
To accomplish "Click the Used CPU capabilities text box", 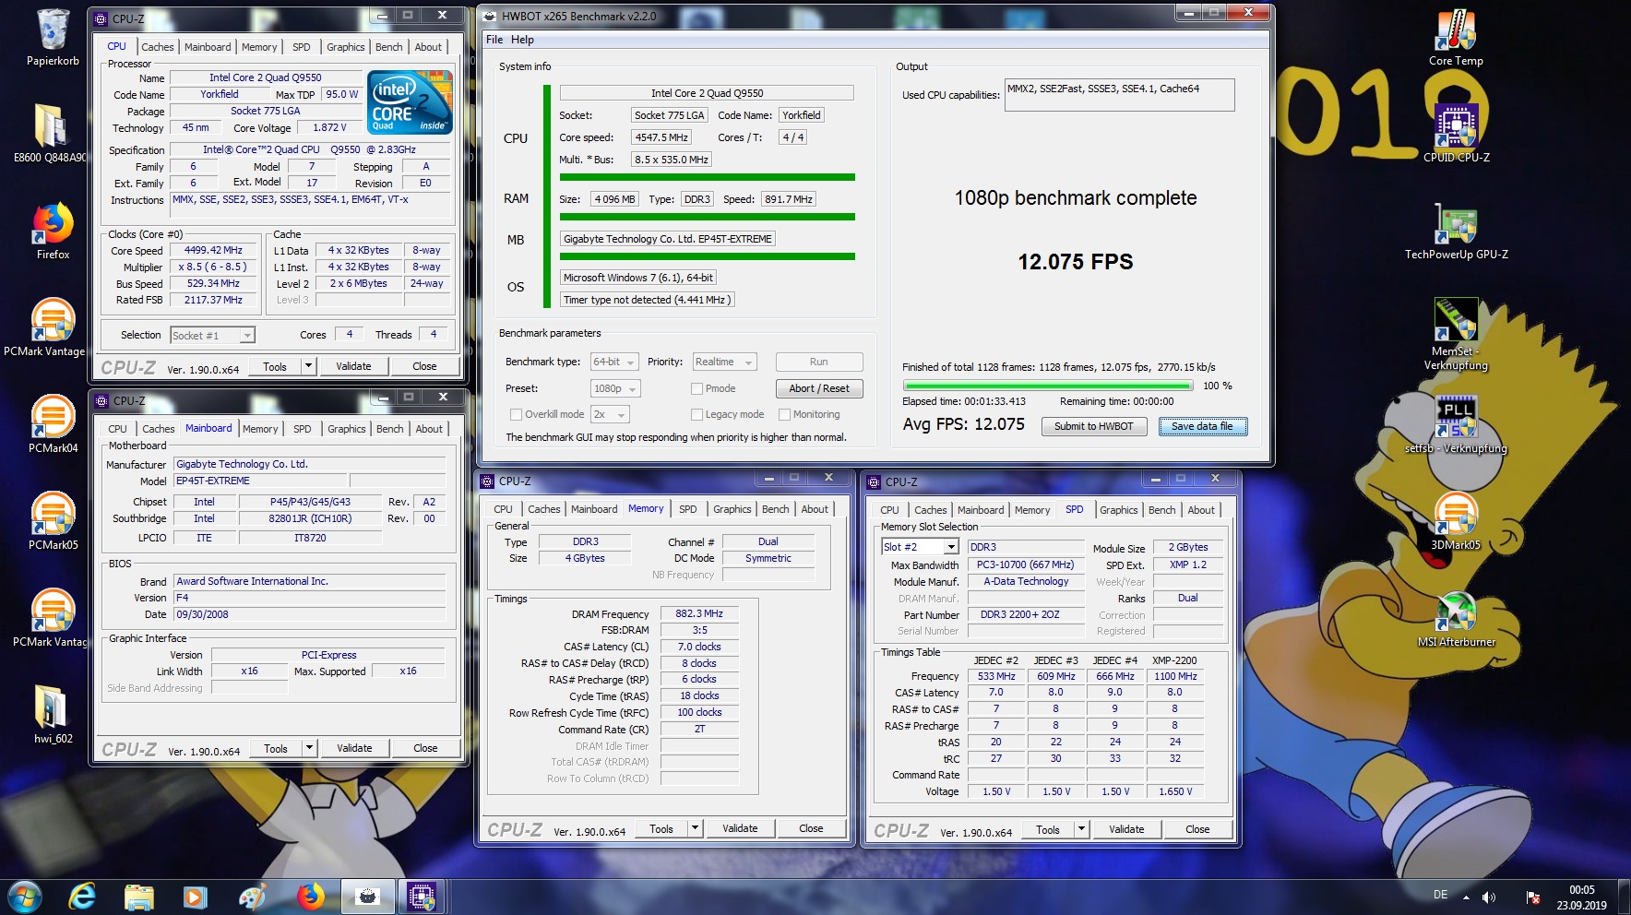I will click(x=1119, y=95).
